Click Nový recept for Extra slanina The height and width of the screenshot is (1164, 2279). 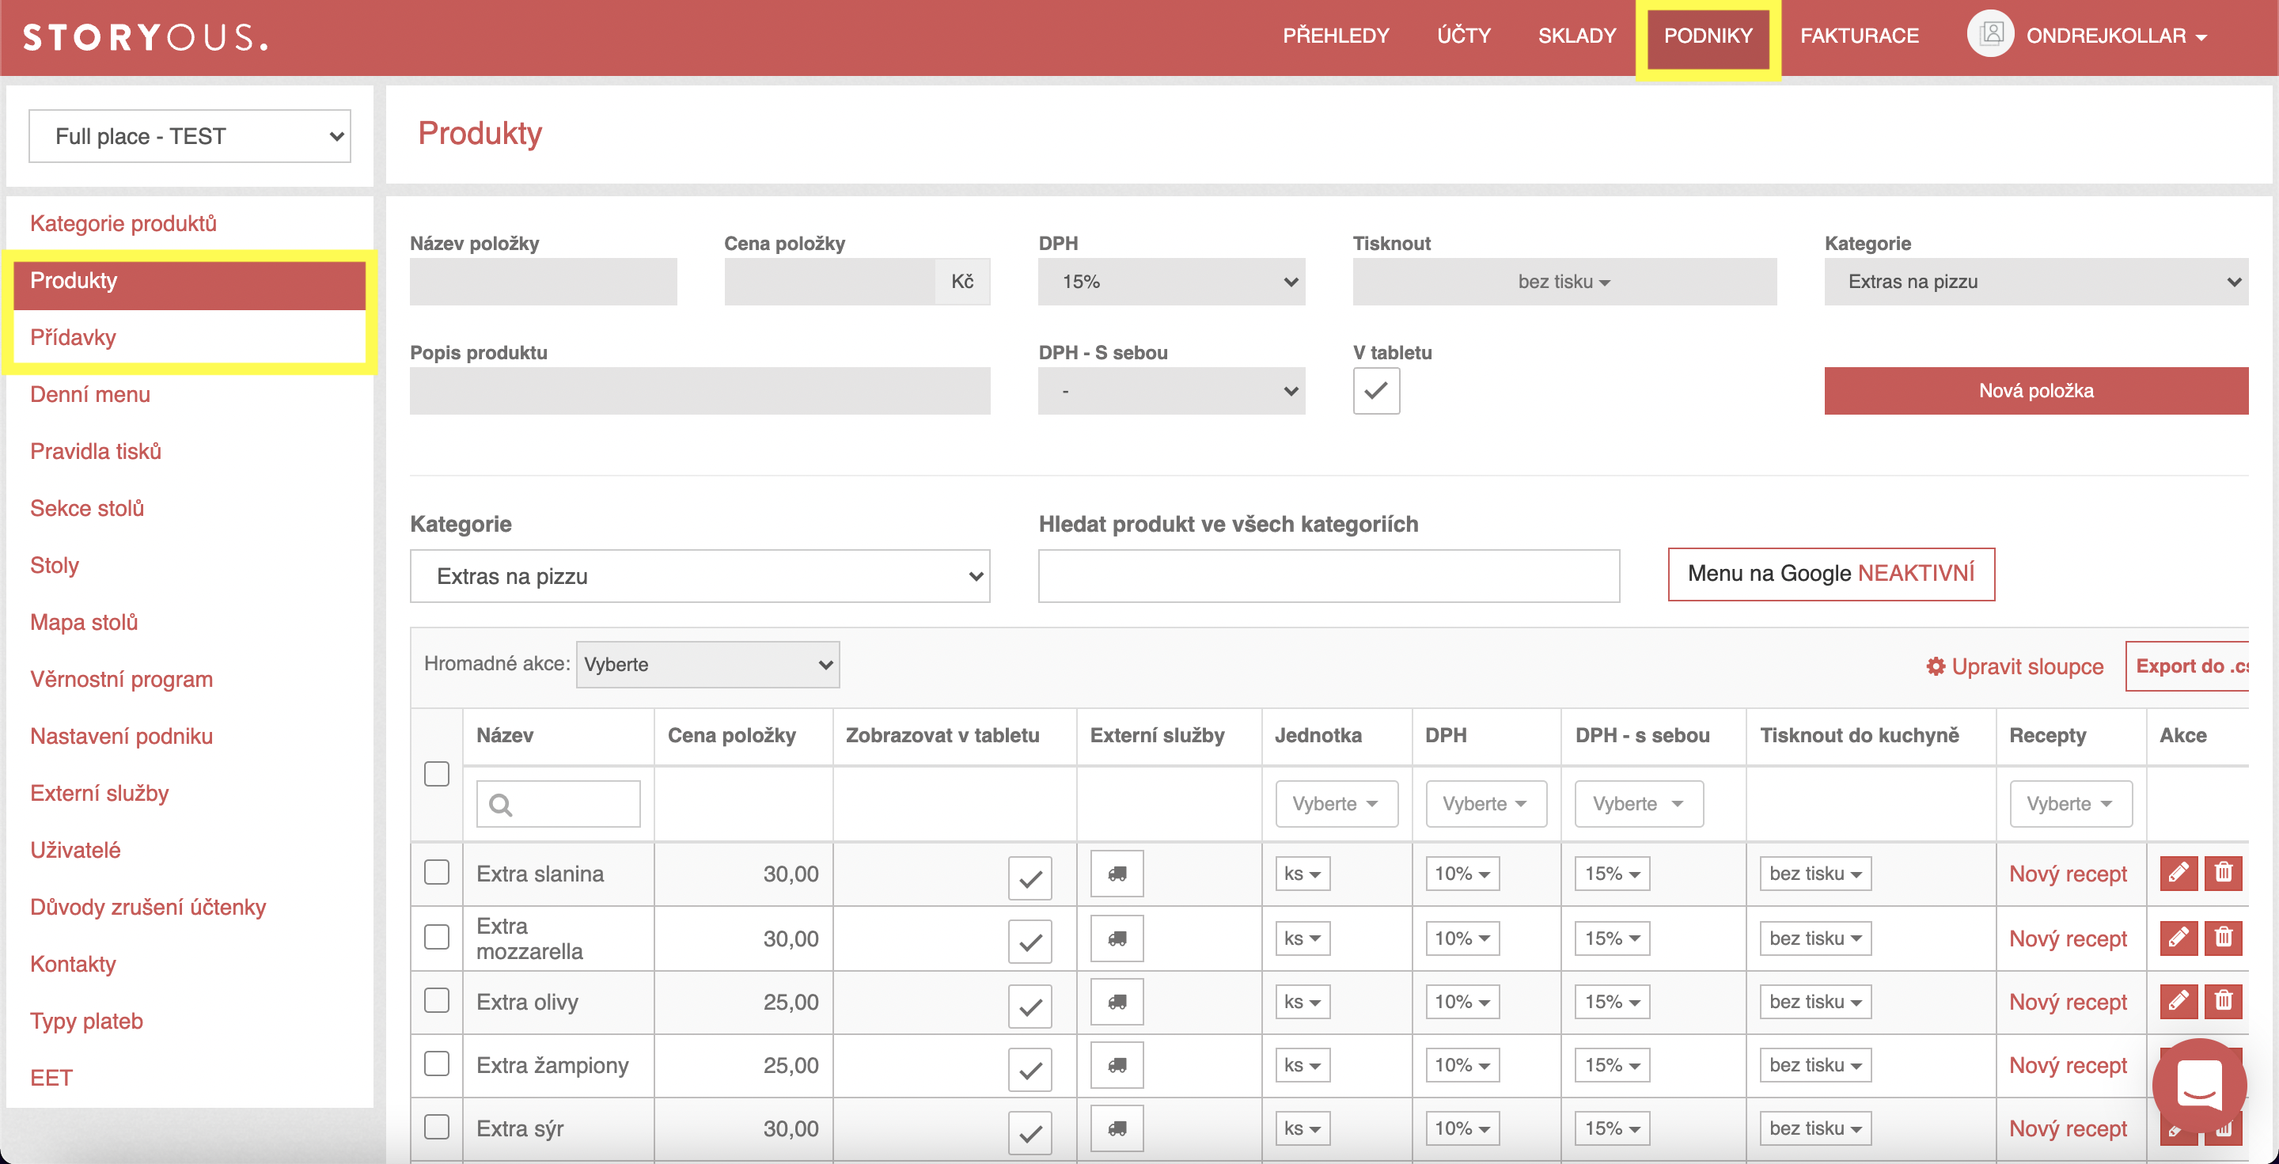[x=2068, y=874]
